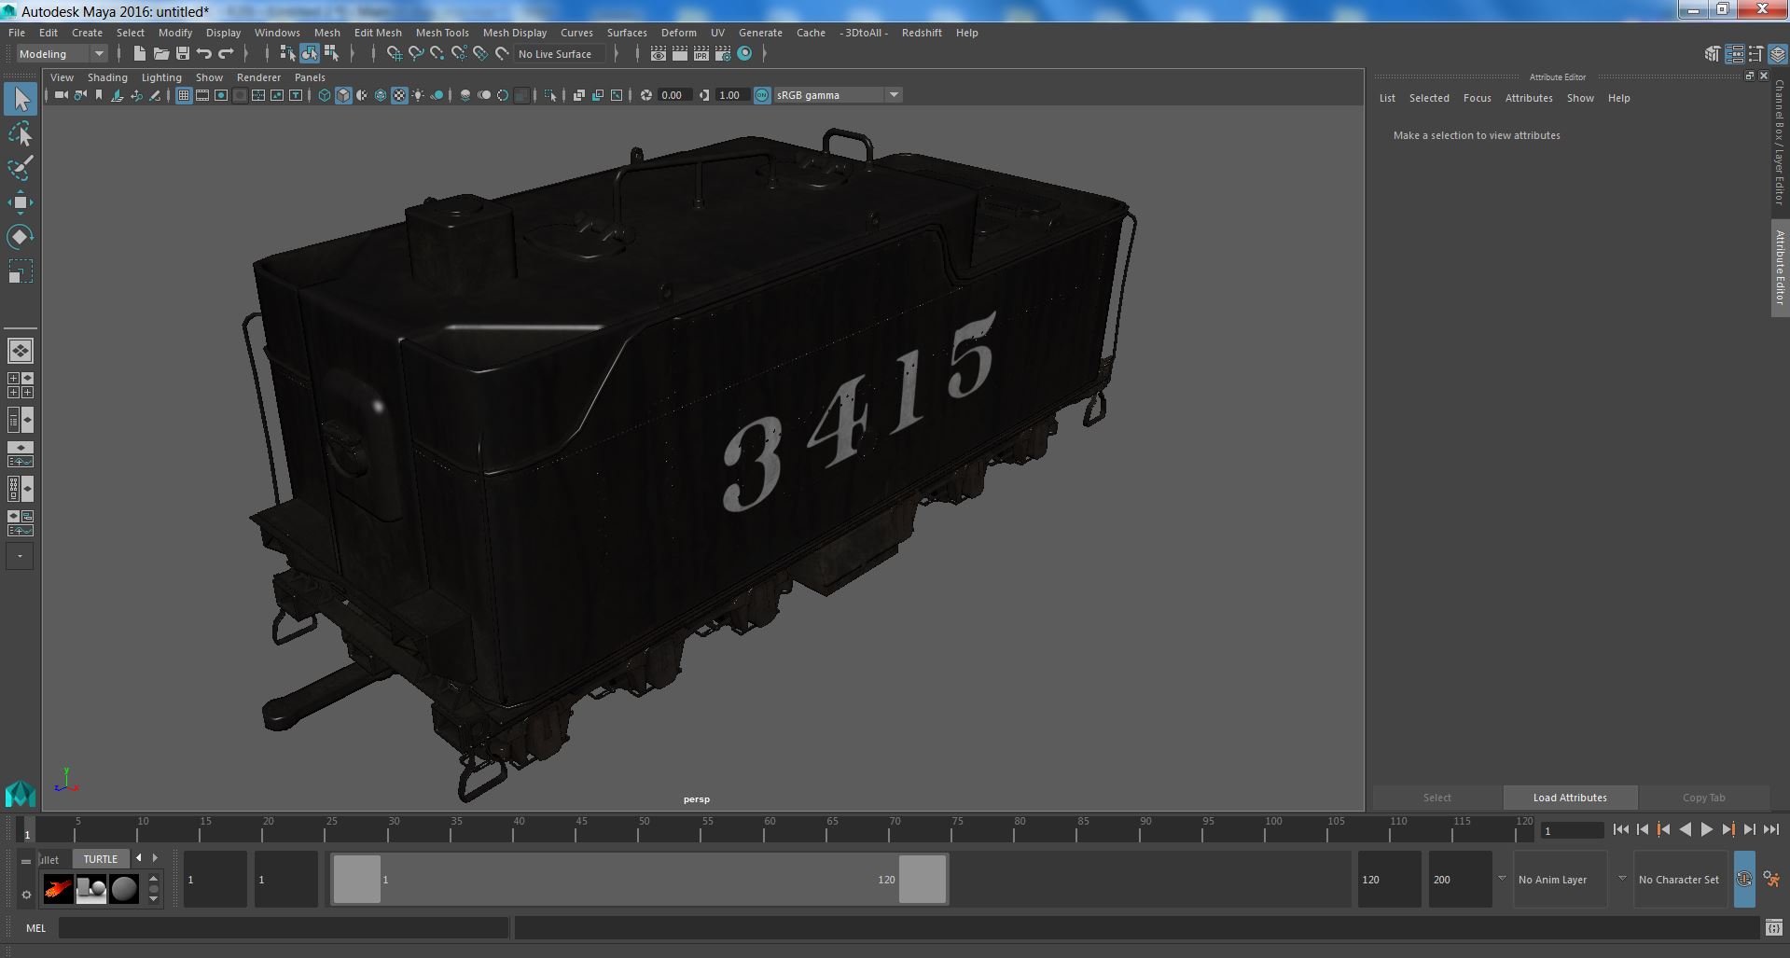Open the Four View layout icon
This screenshot has width=1790, height=958.
point(21,385)
